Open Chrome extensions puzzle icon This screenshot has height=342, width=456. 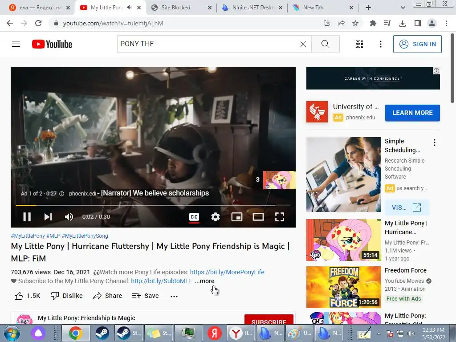(x=373, y=23)
